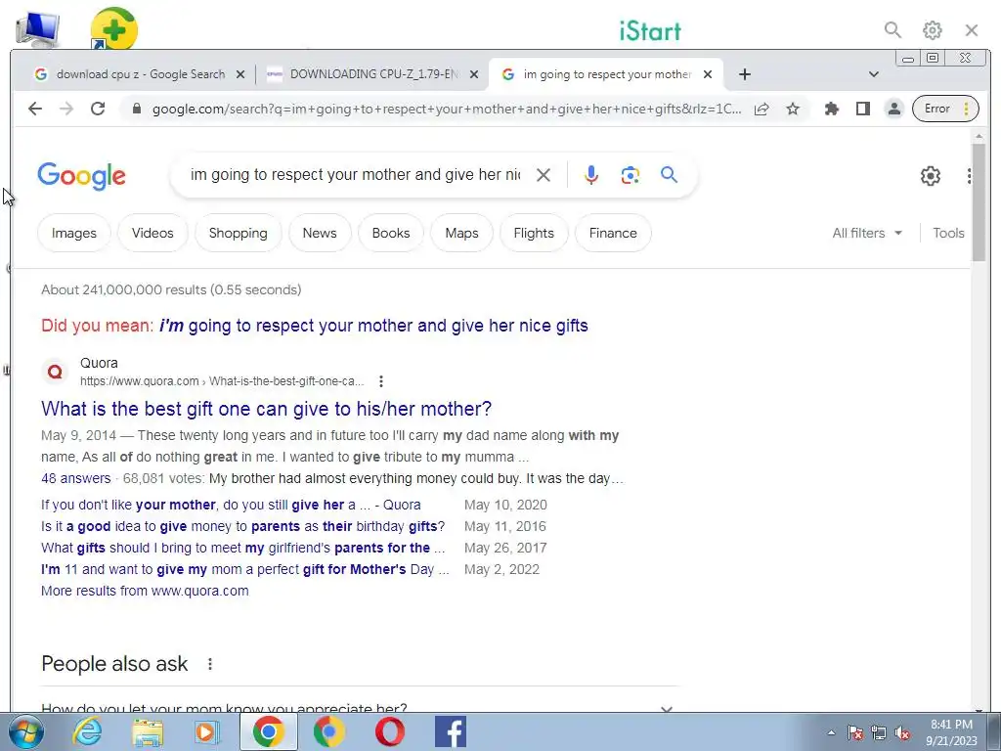Open Google Lens image search icon
This screenshot has height=751, width=1001.
[631, 175]
